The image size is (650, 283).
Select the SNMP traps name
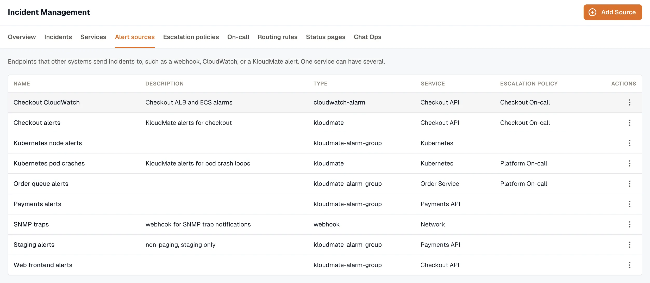[31, 224]
